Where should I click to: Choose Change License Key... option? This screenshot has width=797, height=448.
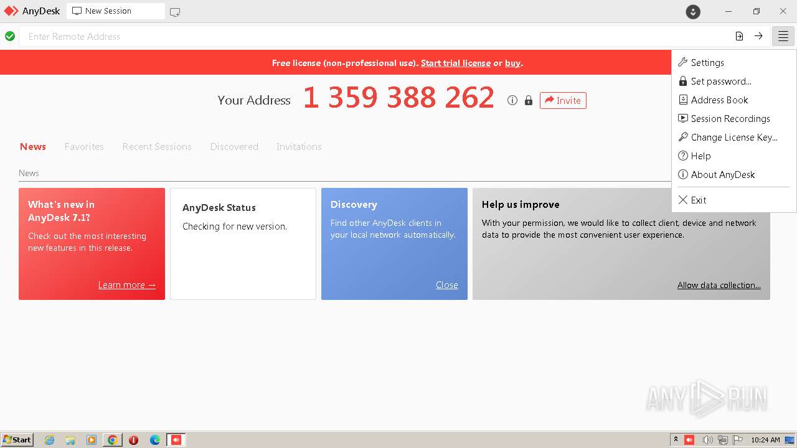pyautogui.click(x=733, y=137)
